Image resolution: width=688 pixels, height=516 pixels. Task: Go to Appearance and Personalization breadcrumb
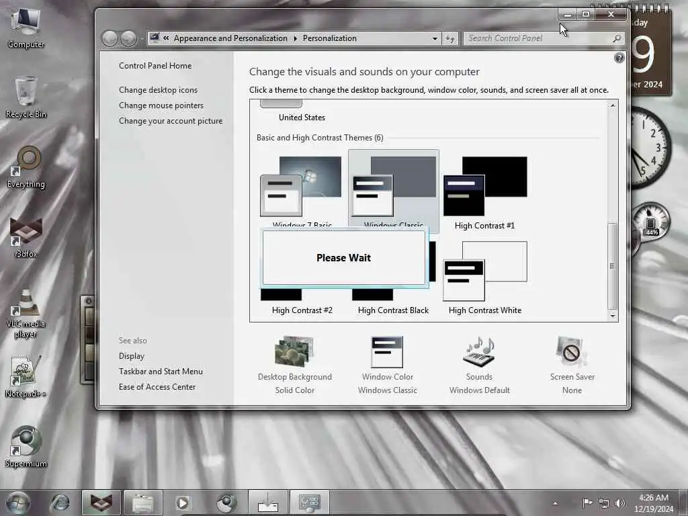[x=230, y=38]
